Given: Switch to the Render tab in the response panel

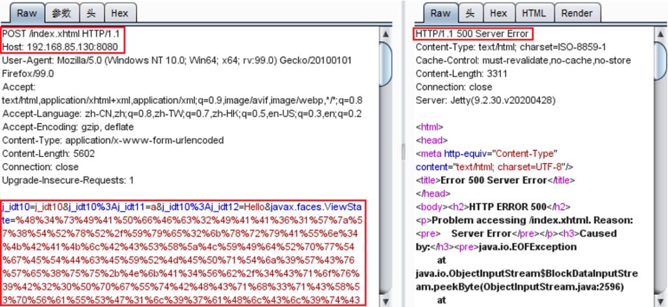Looking at the screenshot, I should click(x=577, y=13).
